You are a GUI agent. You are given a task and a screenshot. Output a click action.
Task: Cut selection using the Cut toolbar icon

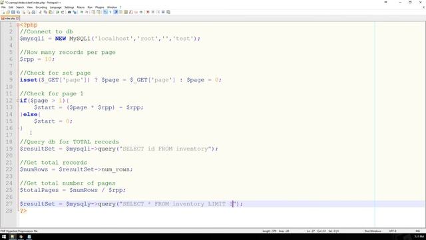click(40, 12)
